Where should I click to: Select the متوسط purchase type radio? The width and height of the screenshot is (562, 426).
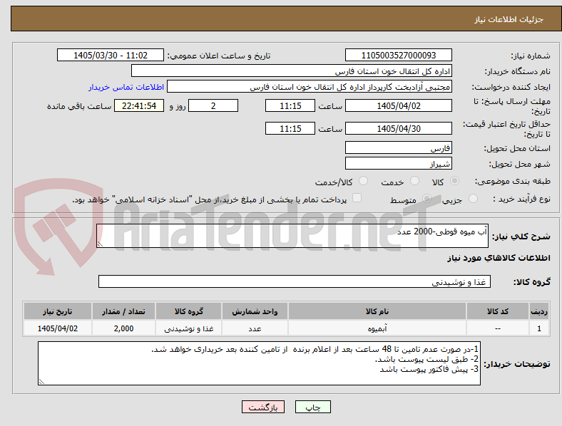pos(426,199)
